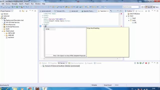The image size is (160, 90).
Task: Maximize the Project Explorer panel
Action: coord(35,11)
